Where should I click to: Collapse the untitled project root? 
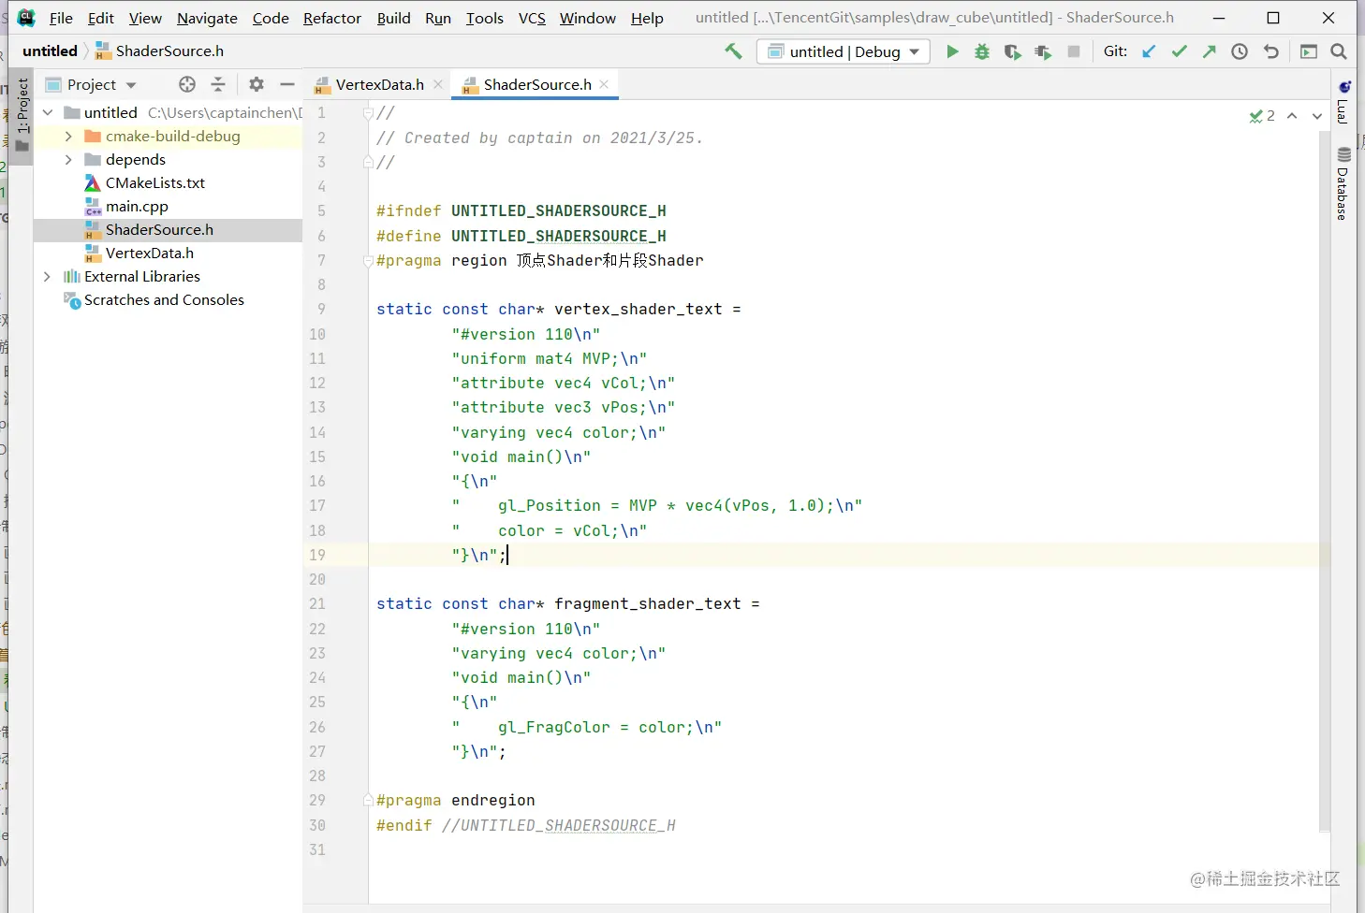(x=47, y=112)
